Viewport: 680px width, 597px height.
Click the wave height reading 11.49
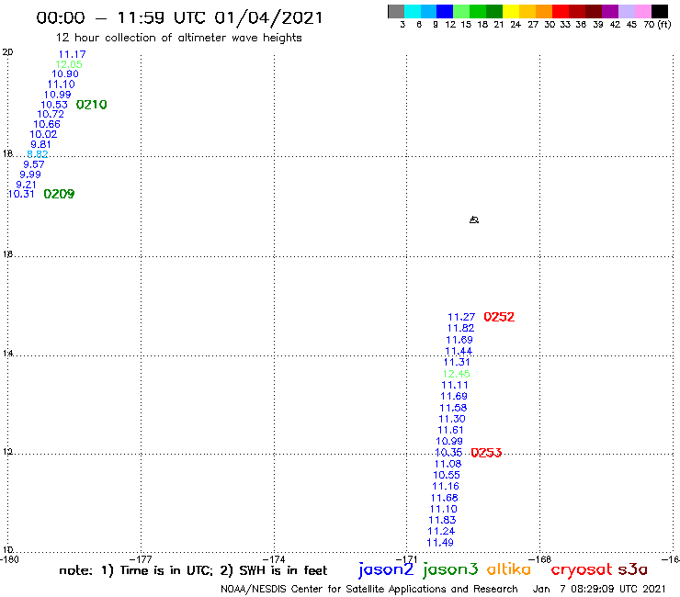440,543
